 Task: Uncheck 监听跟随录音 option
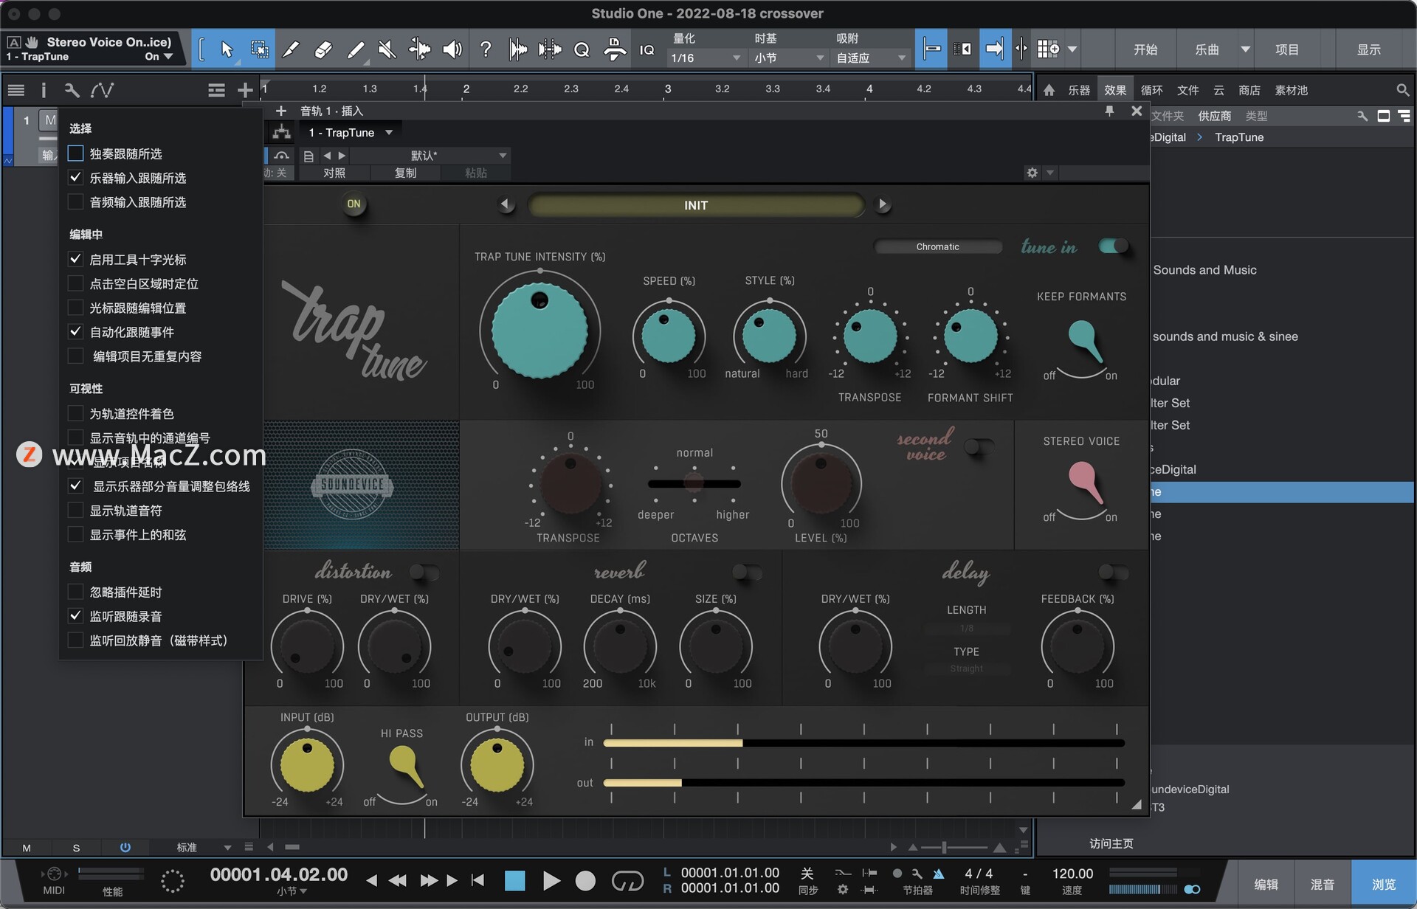coord(75,616)
